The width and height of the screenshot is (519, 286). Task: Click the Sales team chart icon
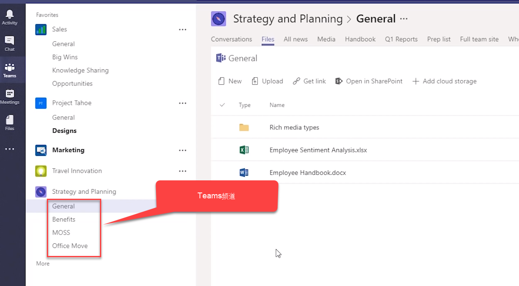[x=41, y=29]
